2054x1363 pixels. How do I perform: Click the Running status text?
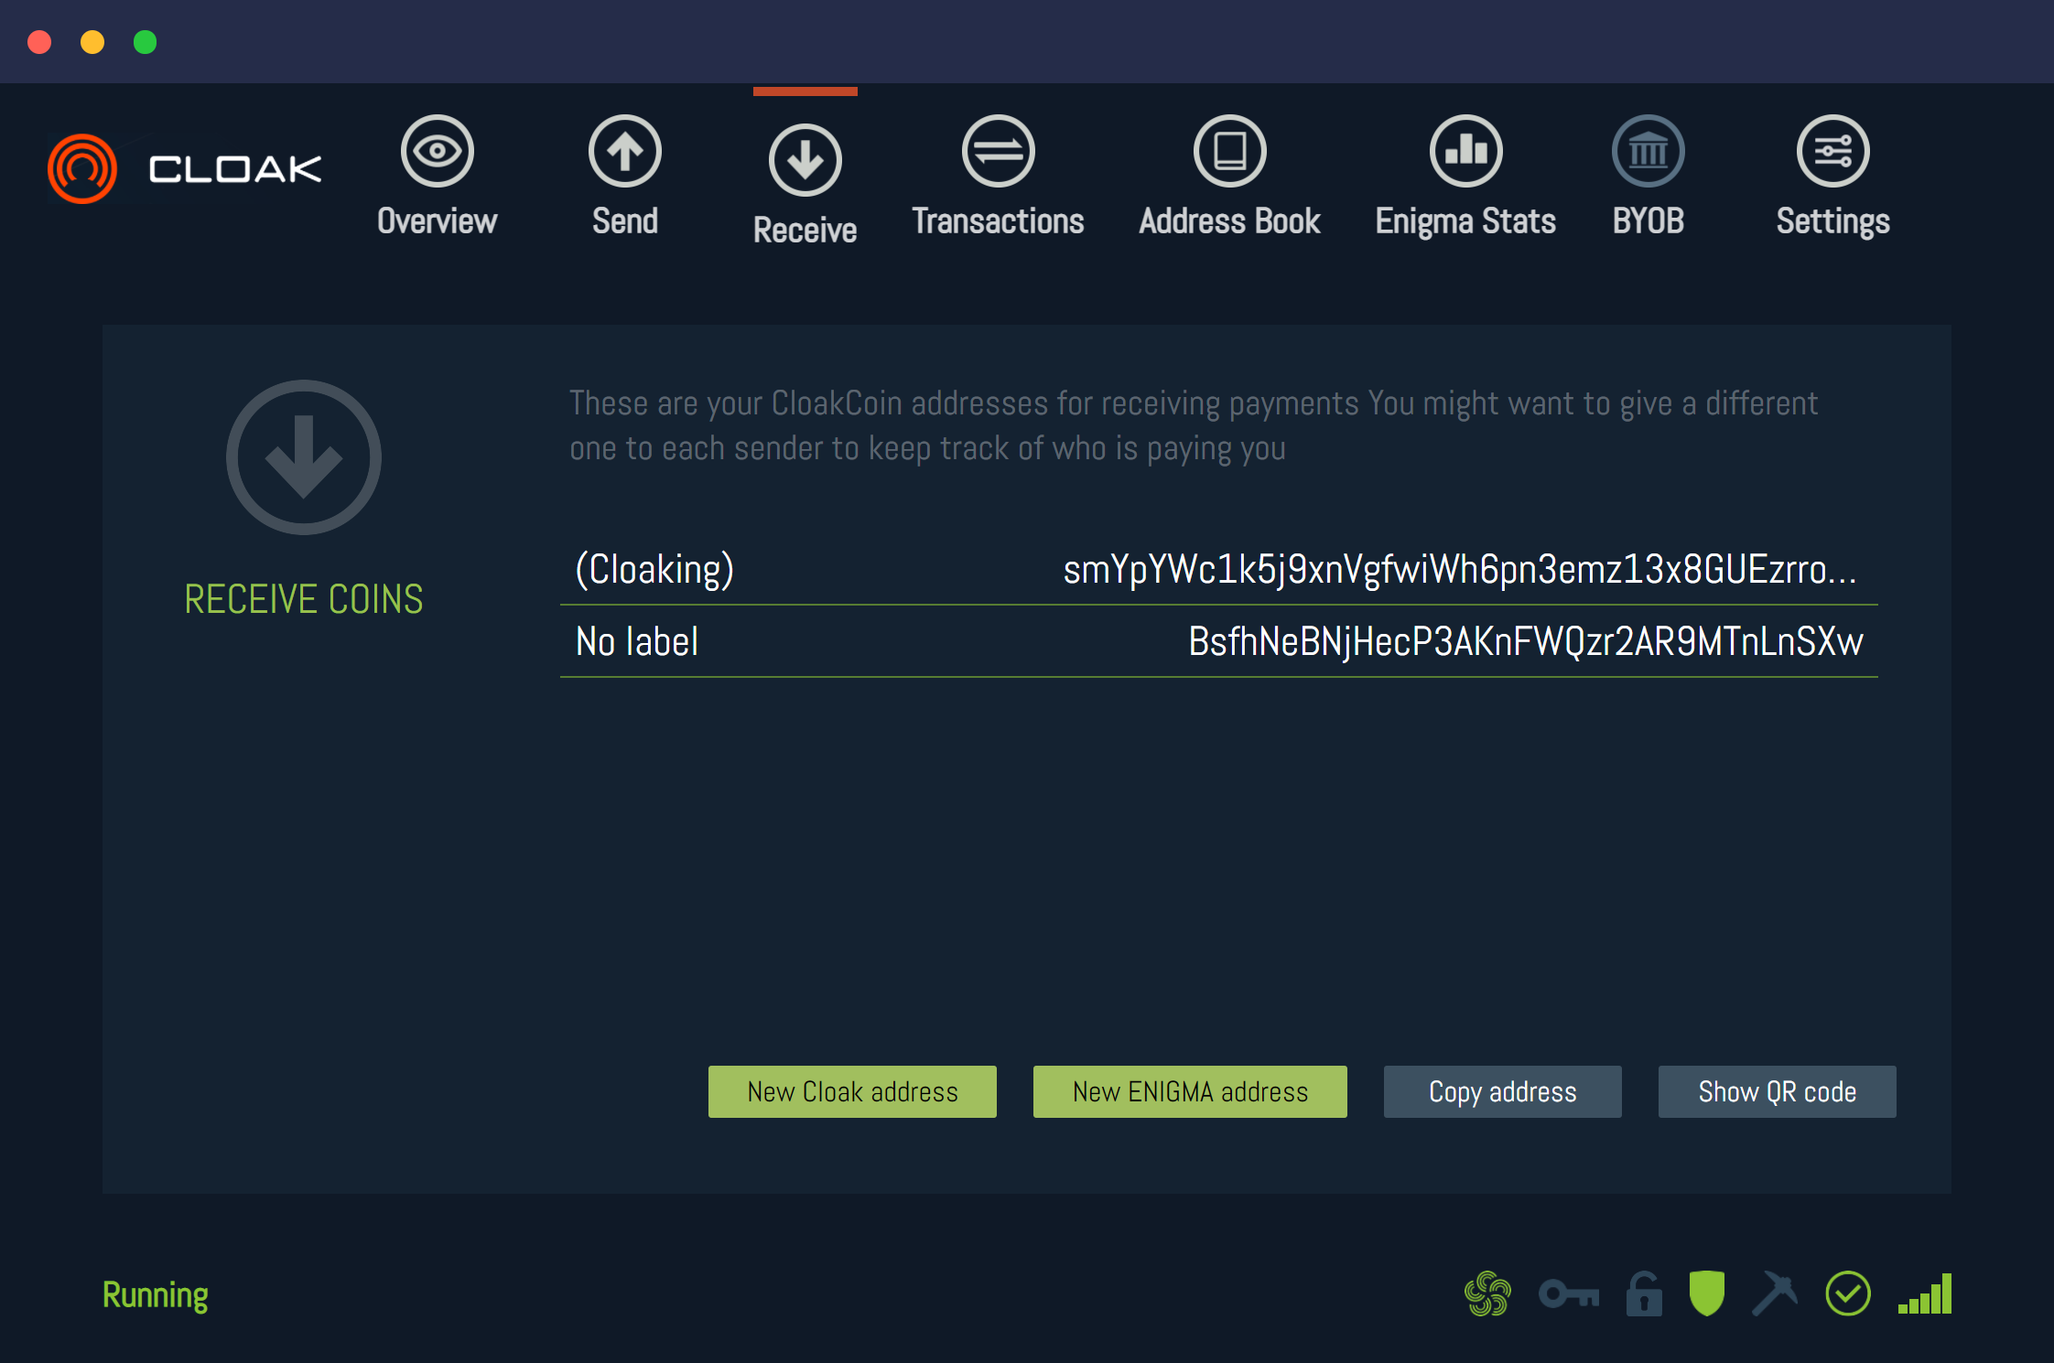pos(156,1295)
